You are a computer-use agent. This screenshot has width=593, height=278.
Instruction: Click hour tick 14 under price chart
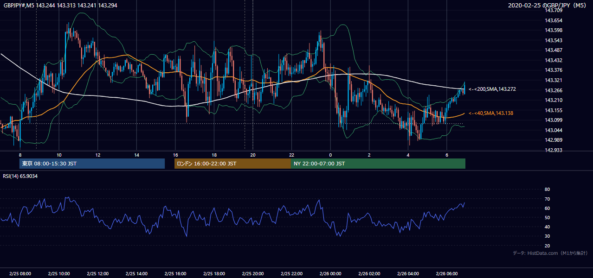[x=136, y=155]
